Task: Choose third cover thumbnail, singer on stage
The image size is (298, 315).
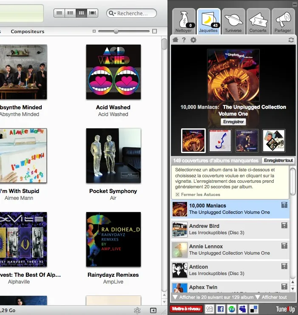Action: pyautogui.click(x=247, y=141)
